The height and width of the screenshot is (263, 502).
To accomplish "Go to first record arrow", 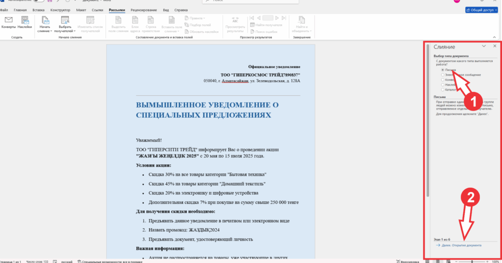I will [252, 18].
